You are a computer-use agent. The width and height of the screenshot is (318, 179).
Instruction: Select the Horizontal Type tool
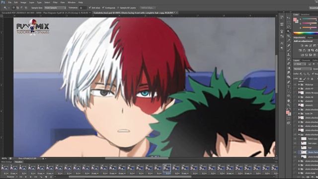[288, 87]
